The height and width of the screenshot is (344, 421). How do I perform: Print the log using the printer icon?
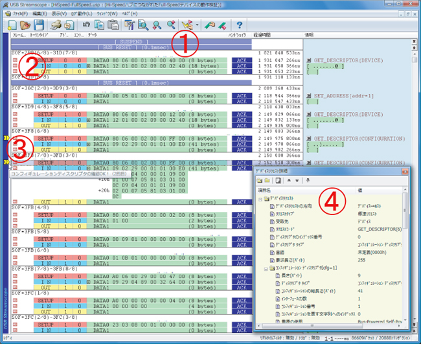[x=56, y=25]
